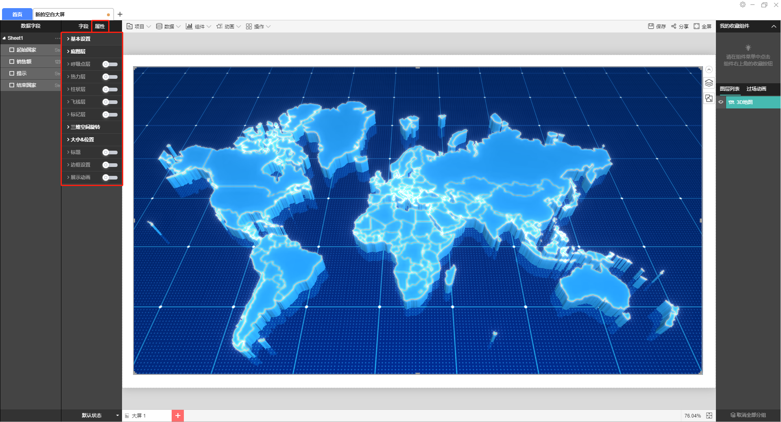
Task: Click the 全屏 label in toolbar
Action: coord(707,27)
